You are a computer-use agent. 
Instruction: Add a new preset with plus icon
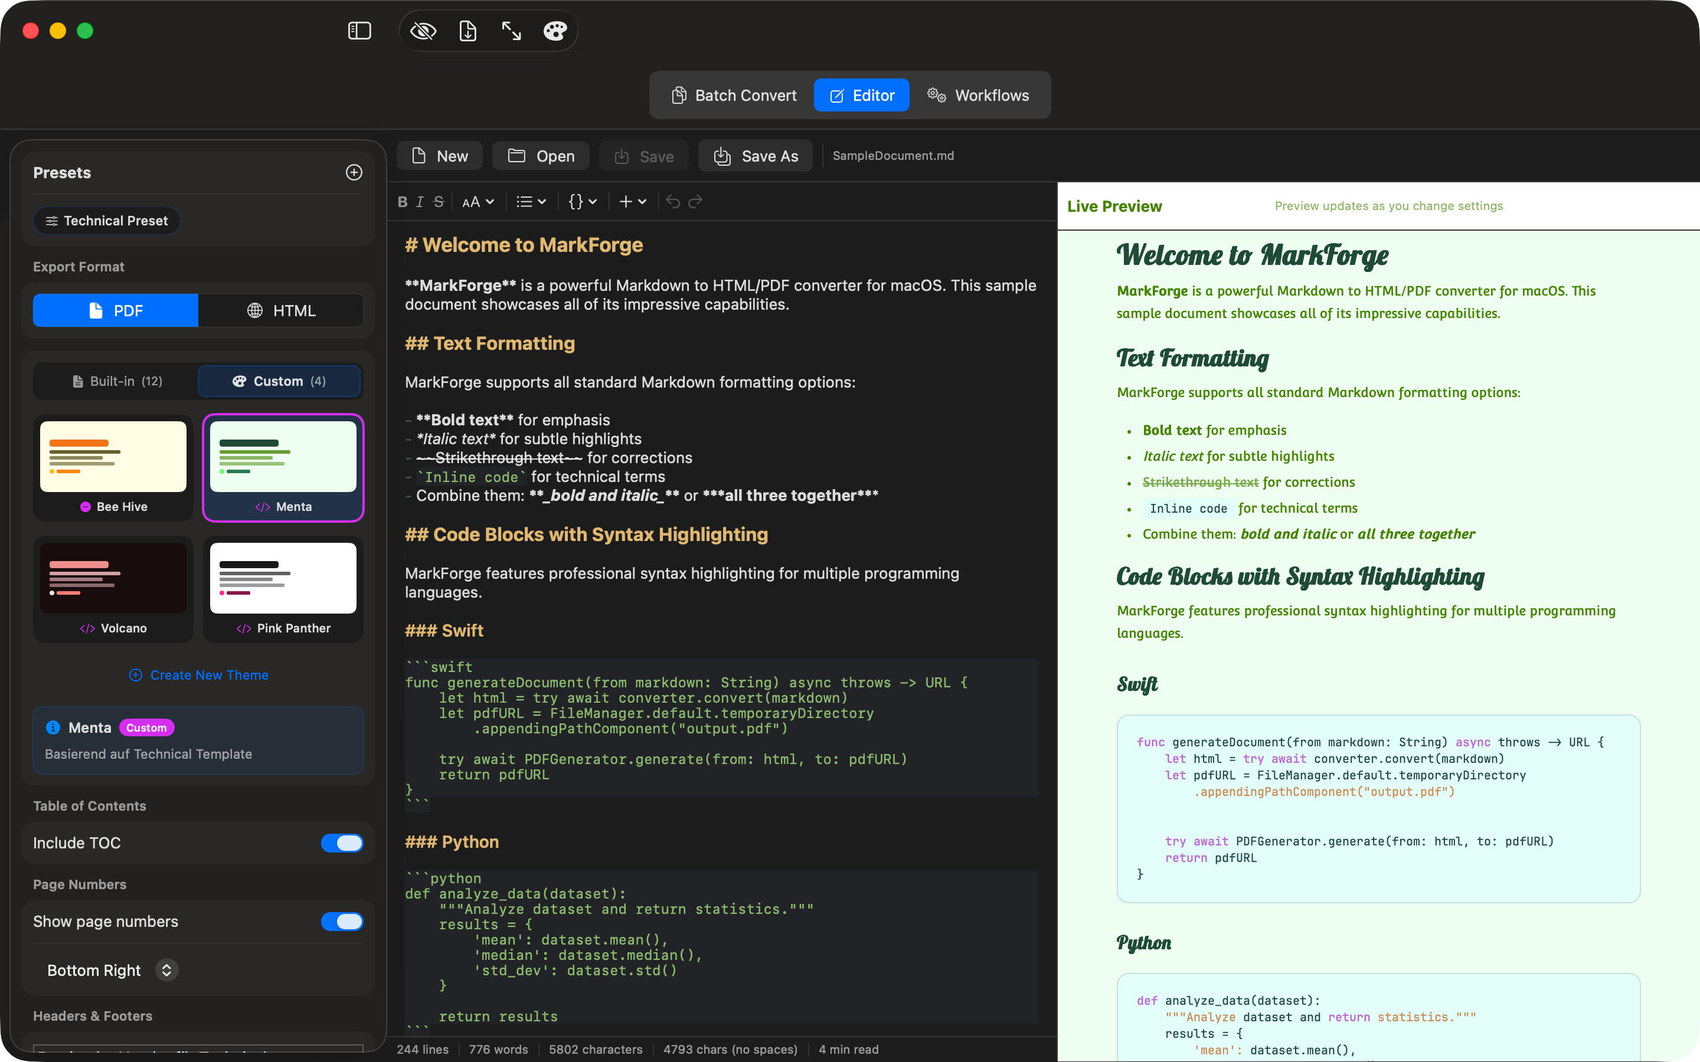click(354, 172)
